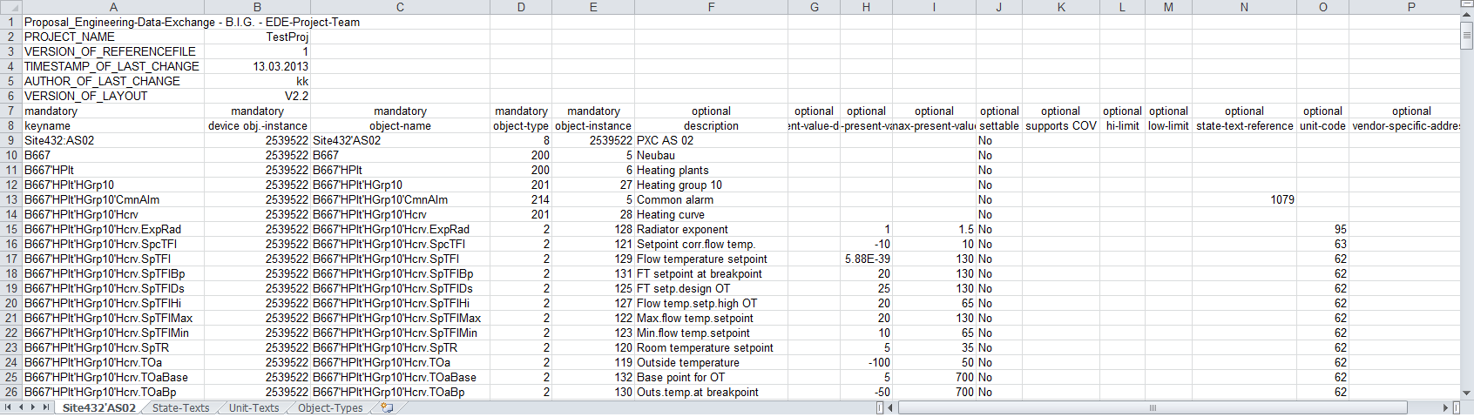Viewport: 1474px width, 417px height.
Task: Click the horizontal scrollbar right arrow
Action: (1445, 407)
